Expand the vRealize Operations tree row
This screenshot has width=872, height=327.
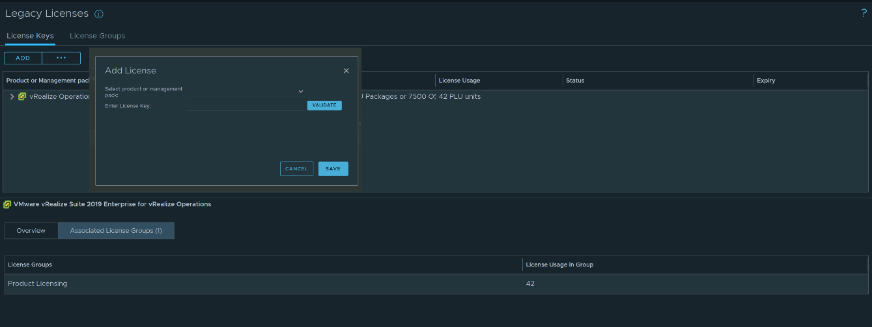tap(12, 96)
